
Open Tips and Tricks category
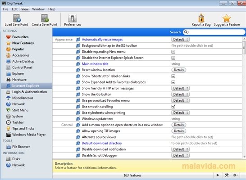coord(23,128)
